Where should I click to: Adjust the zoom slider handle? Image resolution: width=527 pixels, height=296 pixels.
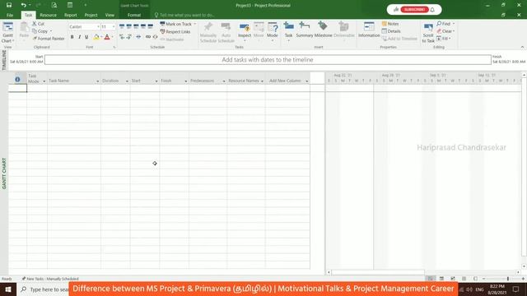pyautogui.click(x=508, y=279)
